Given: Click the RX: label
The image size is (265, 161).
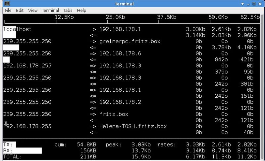Looking at the screenshot, I should pyautogui.click(x=8, y=150).
